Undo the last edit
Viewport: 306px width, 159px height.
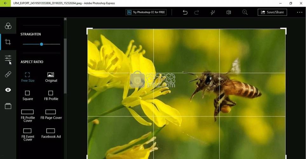click(185, 12)
